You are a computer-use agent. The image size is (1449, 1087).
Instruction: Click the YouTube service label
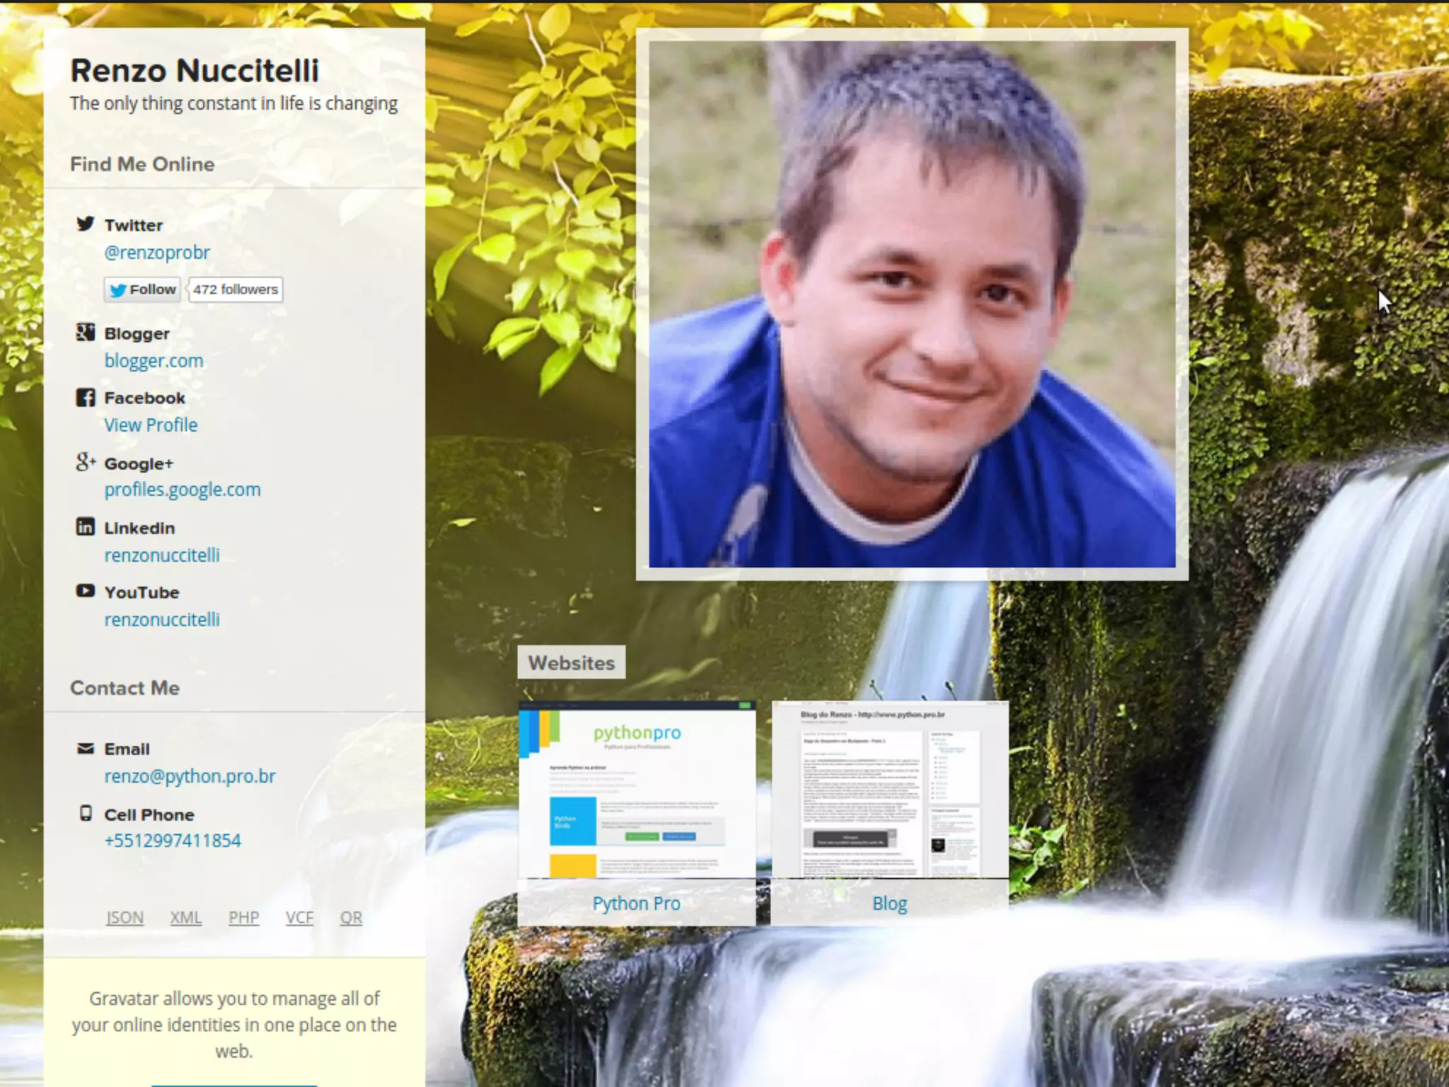click(142, 592)
